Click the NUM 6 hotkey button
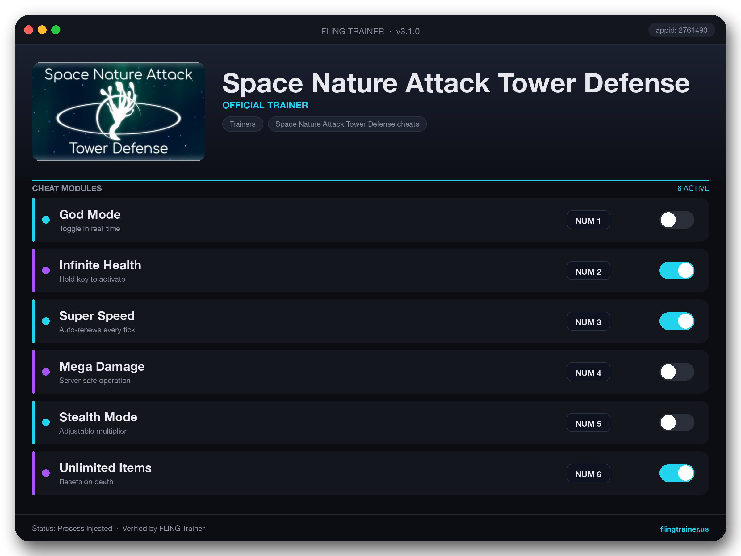 [x=588, y=473]
